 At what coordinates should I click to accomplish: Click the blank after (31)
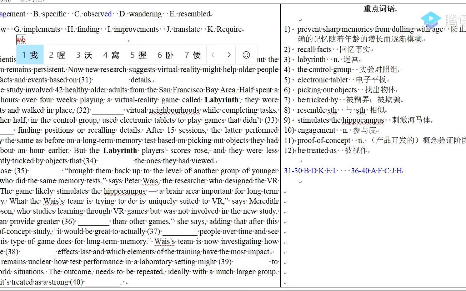[x=111, y=80]
